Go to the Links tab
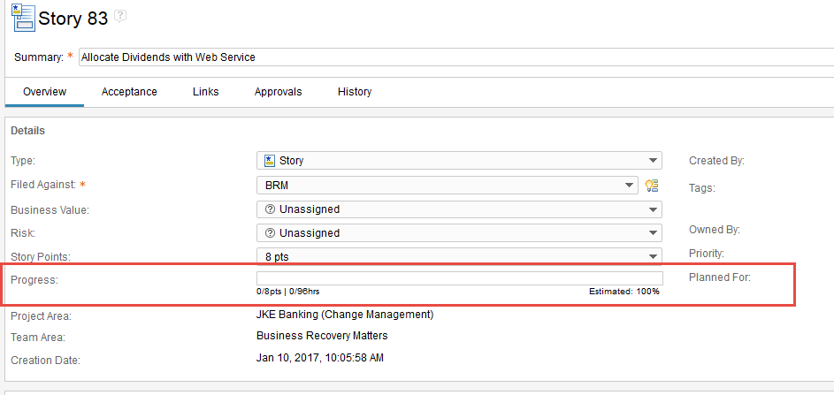This screenshot has width=834, height=395. coord(206,92)
